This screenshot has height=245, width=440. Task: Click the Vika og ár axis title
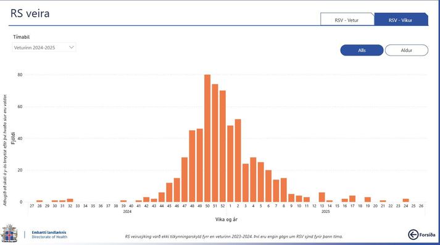pos(226,219)
